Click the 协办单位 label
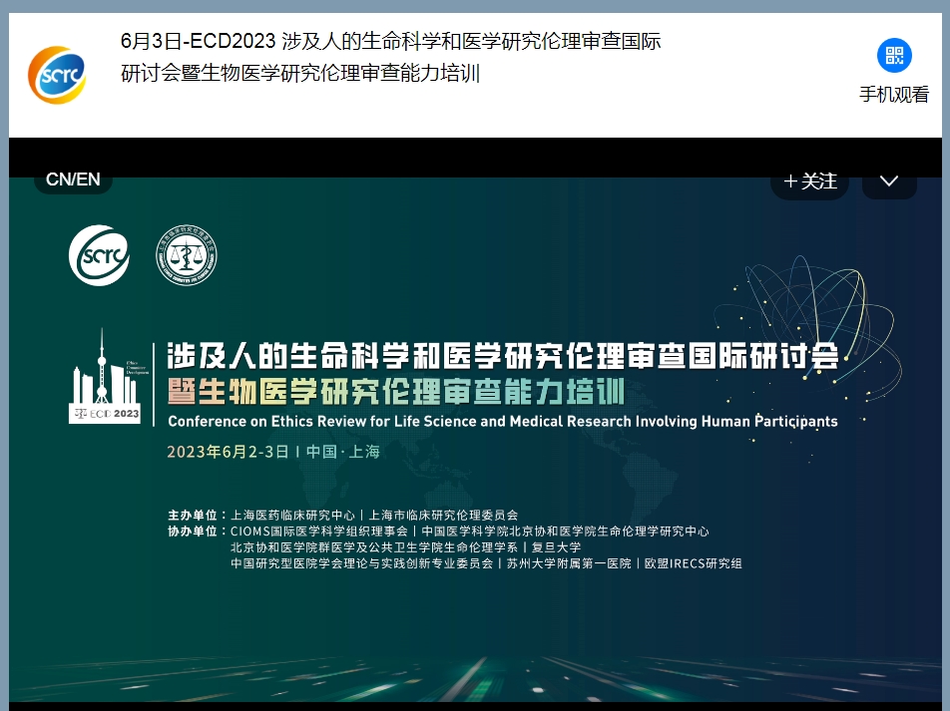 tap(196, 532)
